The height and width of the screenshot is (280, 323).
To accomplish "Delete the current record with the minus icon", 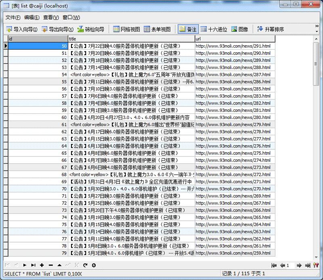I will click(51, 265).
